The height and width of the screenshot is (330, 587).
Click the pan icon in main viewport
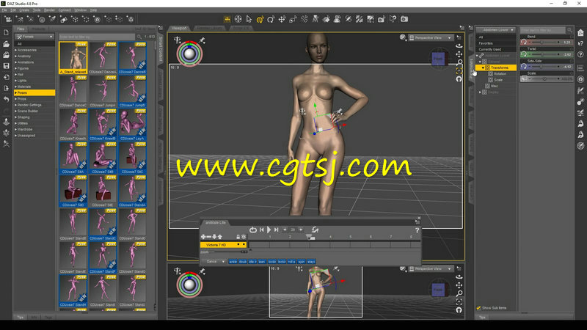pyautogui.click(x=459, y=54)
